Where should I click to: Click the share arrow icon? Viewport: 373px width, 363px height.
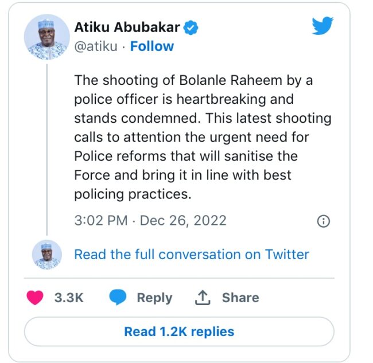point(203,298)
